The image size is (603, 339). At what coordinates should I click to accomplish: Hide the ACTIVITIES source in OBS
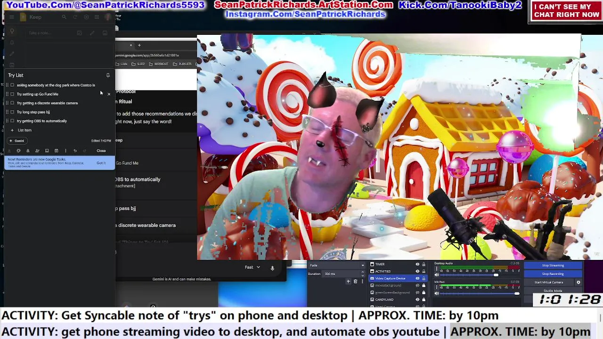coord(417,271)
